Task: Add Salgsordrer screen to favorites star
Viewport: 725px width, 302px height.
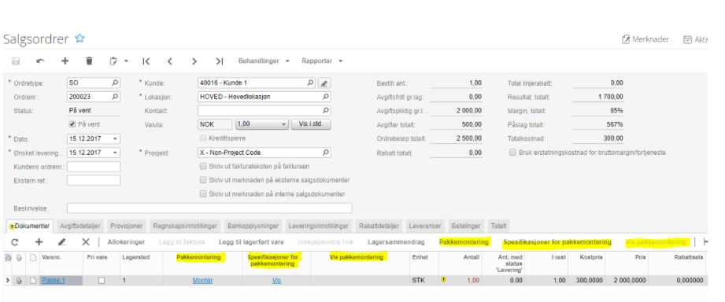Action: click(x=80, y=39)
